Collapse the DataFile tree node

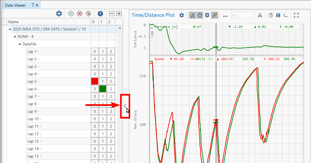coord(20,44)
